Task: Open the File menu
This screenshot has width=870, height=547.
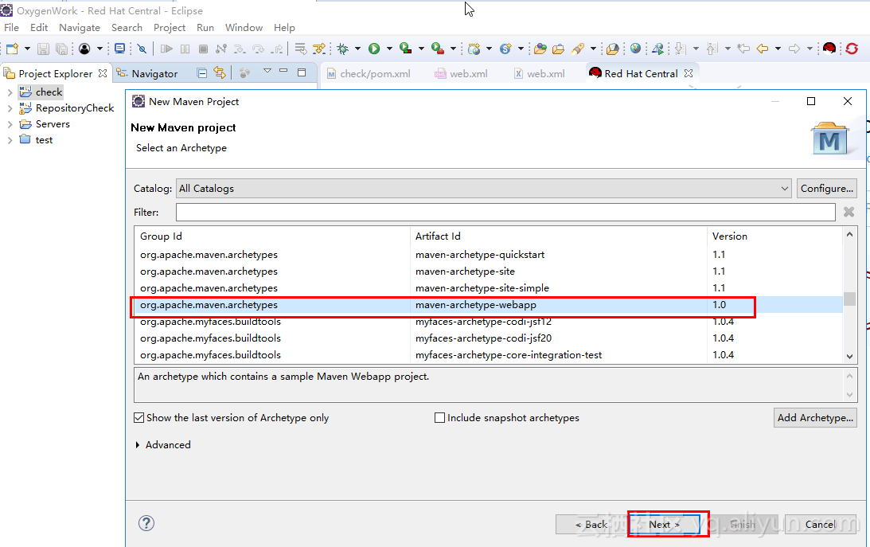Action: click(x=11, y=28)
